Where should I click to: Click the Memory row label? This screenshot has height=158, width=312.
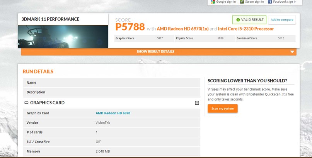(x=33, y=151)
